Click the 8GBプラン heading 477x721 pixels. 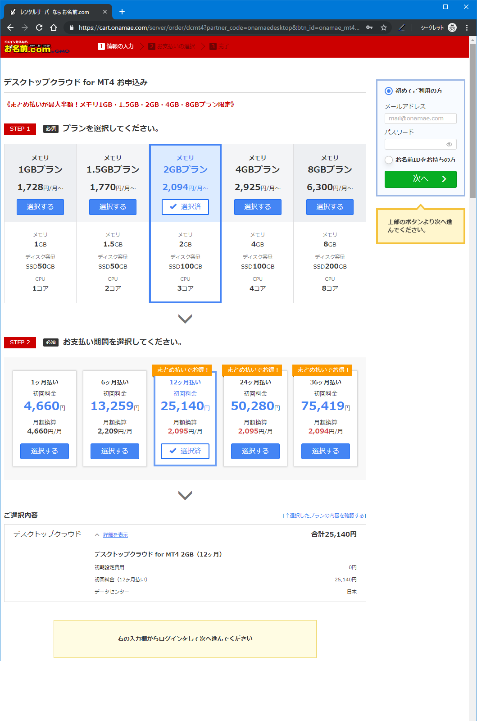click(330, 169)
